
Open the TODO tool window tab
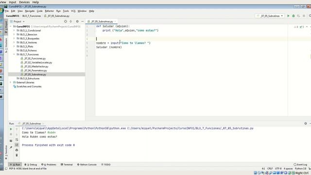[x=106, y=165]
